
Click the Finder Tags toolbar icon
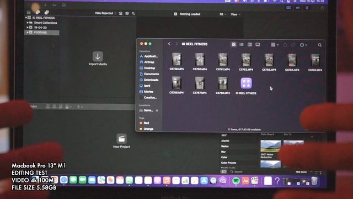293,45
